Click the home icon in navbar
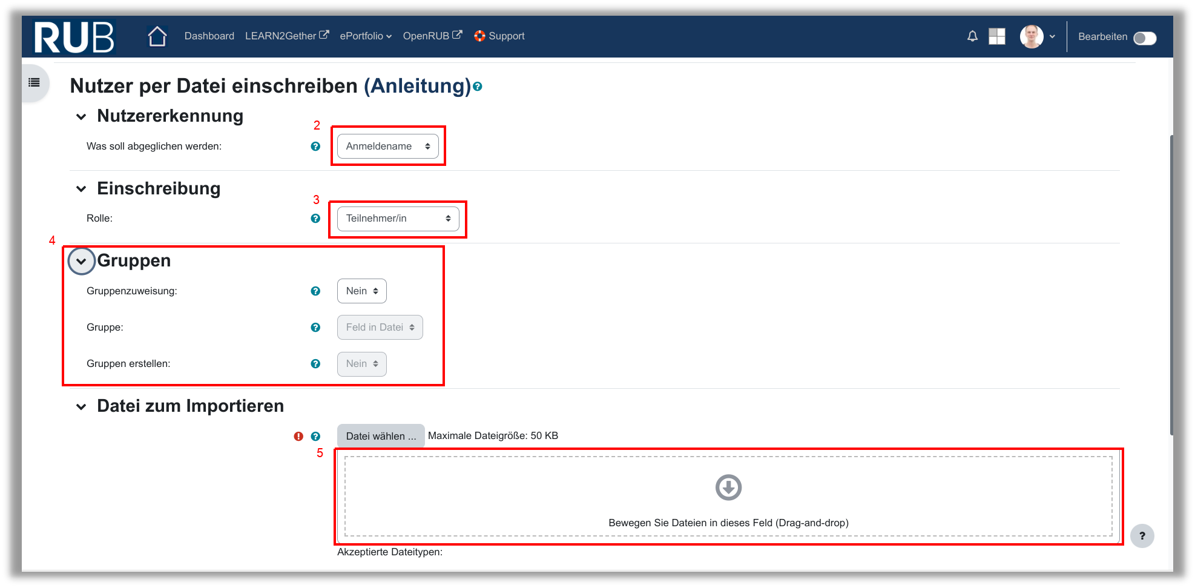This screenshot has width=1195, height=588. [157, 36]
